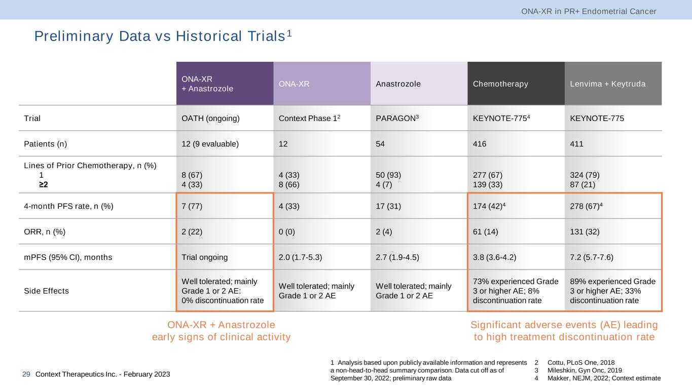
Task: Click the '2.0 (1.7-5.3)' mPFS value
Action: tap(301, 257)
